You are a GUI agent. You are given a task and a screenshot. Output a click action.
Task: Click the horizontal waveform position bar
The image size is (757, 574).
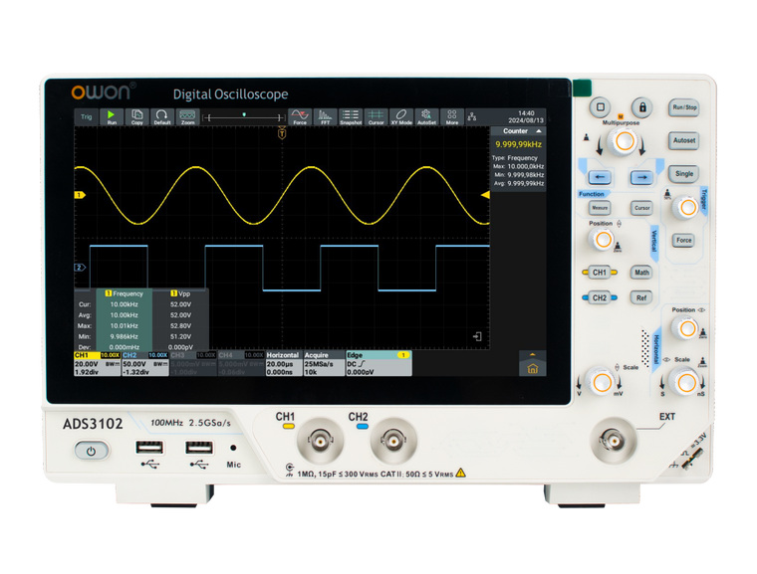coord(244,116)
